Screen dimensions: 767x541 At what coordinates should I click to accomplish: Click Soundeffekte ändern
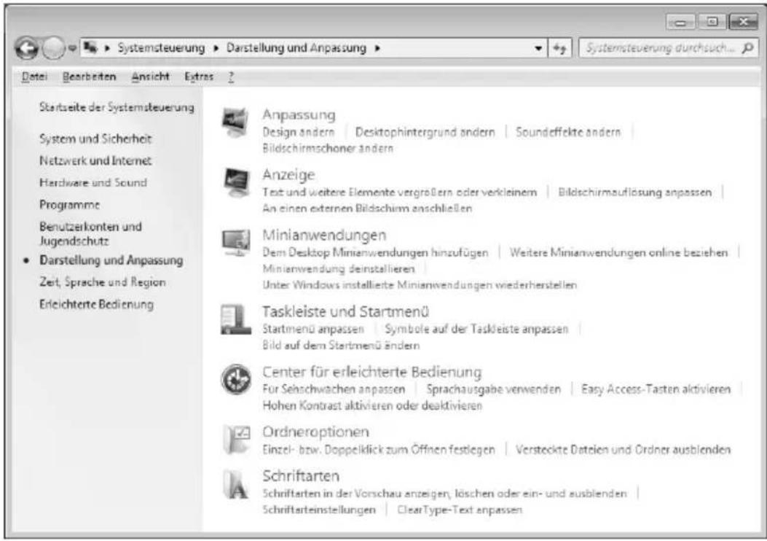pyautogui.click(x=568, y=132)
